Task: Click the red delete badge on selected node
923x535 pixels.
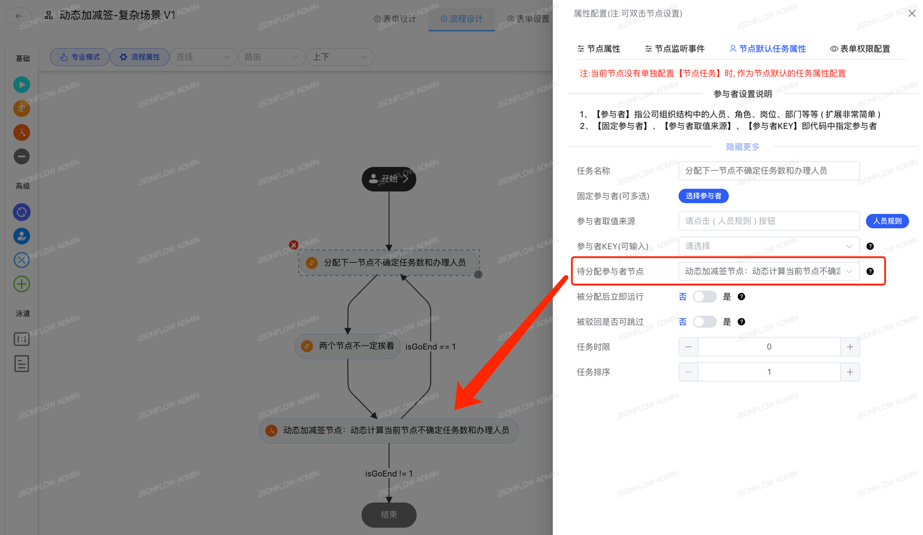Action: tap(293, 245)
